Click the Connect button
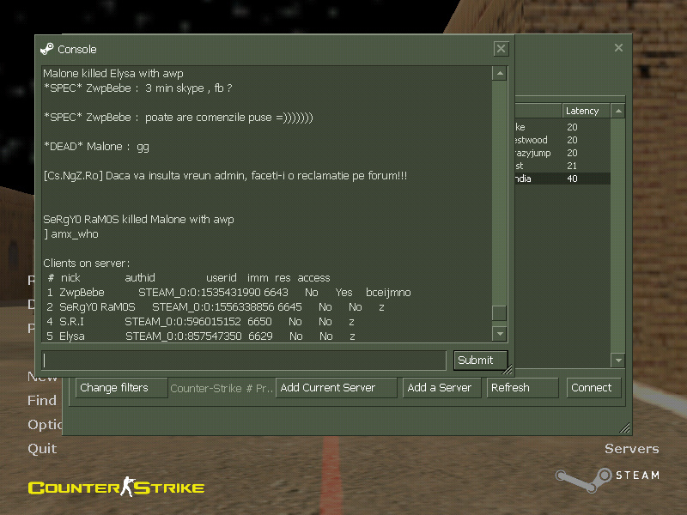This screenshot has width=687, height=515. point(592,388)
